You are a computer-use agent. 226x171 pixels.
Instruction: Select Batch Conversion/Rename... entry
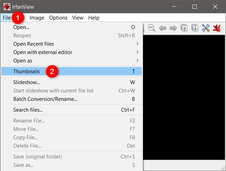pos(71,99)
